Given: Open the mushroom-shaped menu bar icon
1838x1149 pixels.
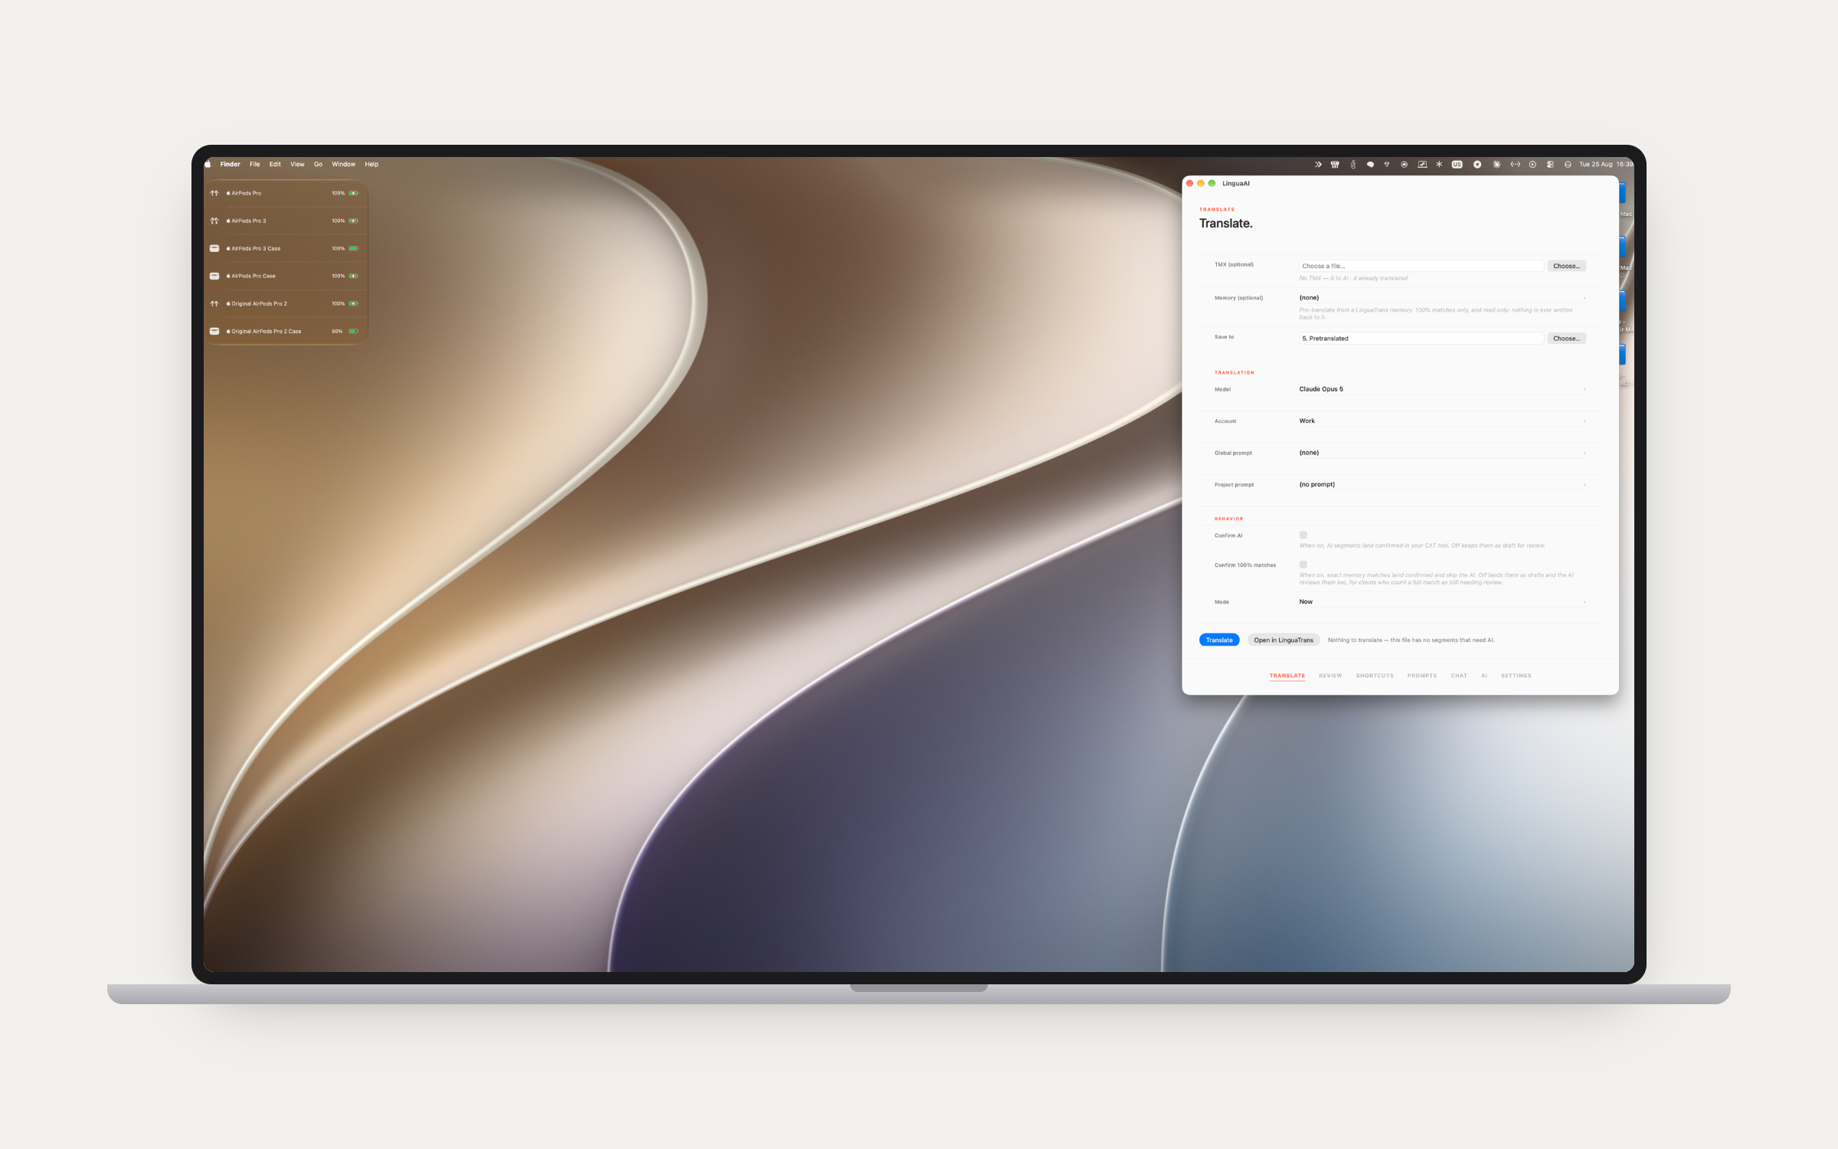Looking at the screenshot, I should [1387, 164].
